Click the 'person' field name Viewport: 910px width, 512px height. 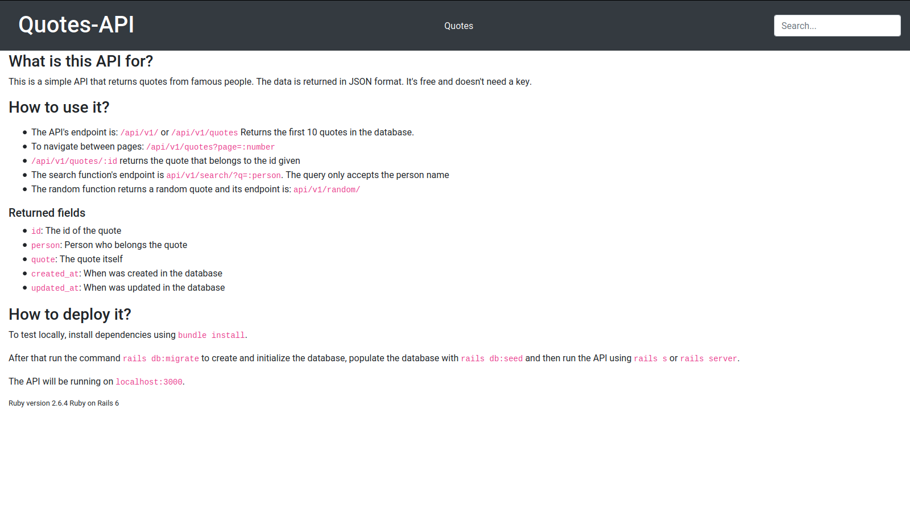pos(45,245)
